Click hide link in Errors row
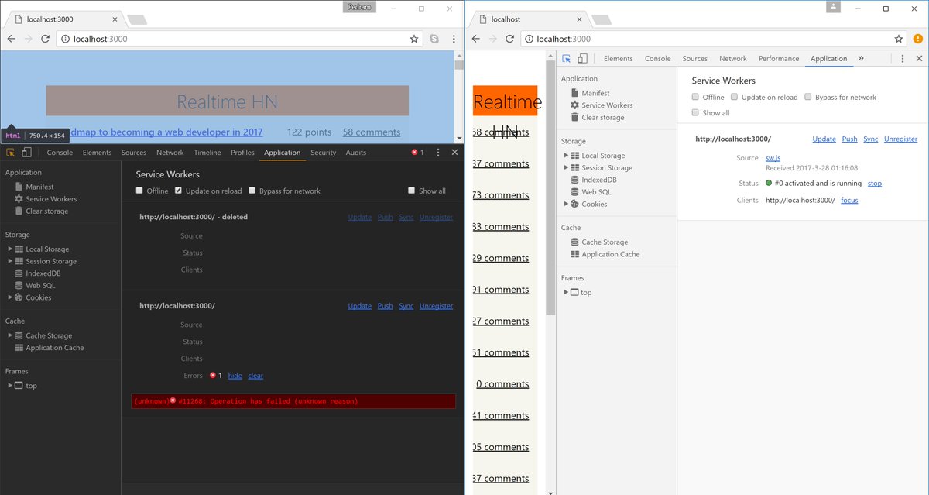The image size is (929, 495). [235, 376]
